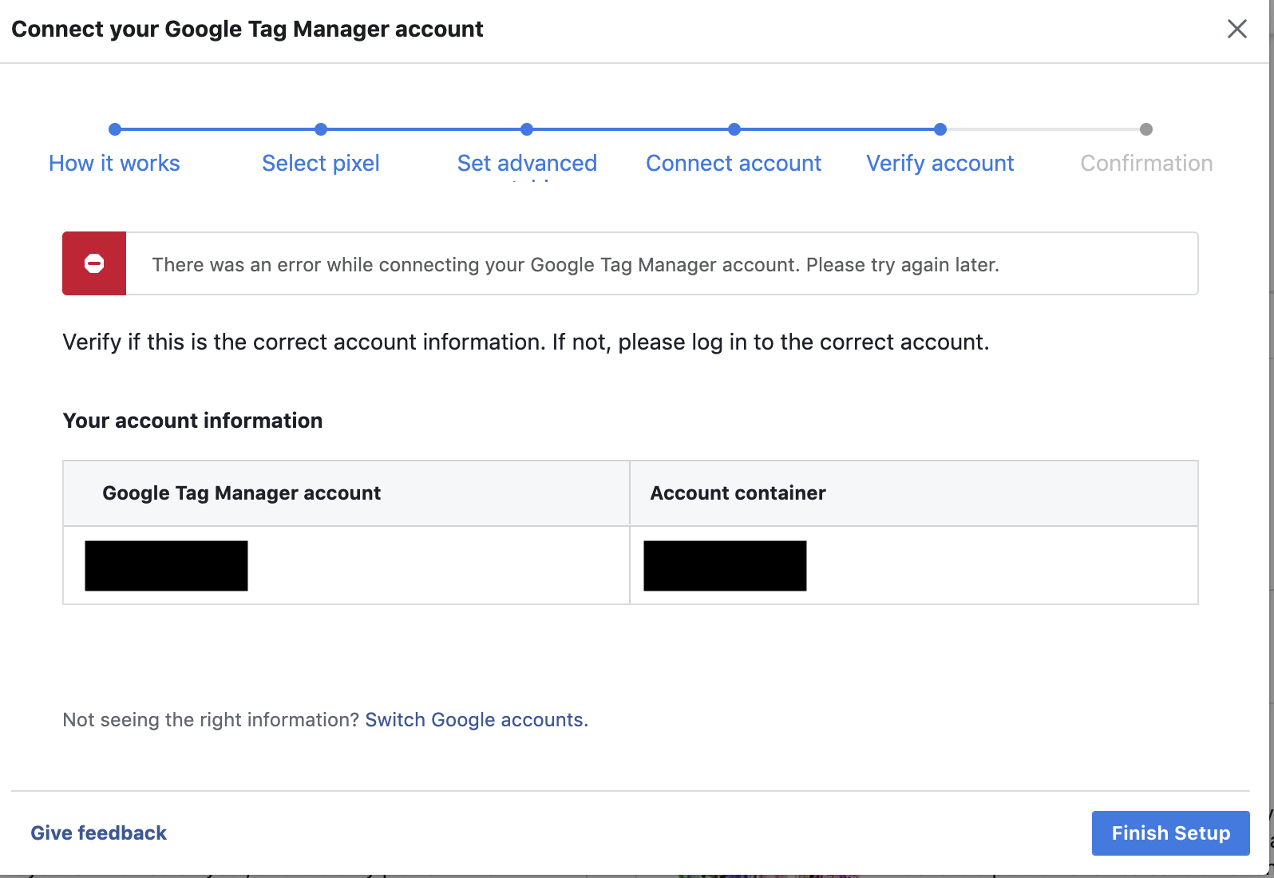Jump to the Set advanced step label
Screen dimensions: 1274x878
[527, 164]
